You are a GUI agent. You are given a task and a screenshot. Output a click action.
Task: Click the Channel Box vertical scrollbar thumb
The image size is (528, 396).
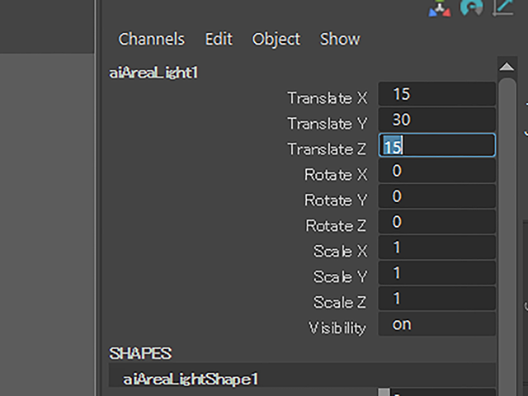[507, 236]
